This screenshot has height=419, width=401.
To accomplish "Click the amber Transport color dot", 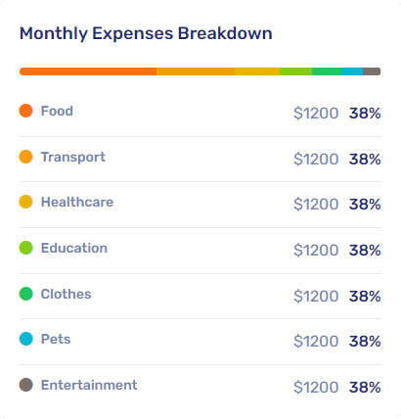I will (x=25, y=157).
